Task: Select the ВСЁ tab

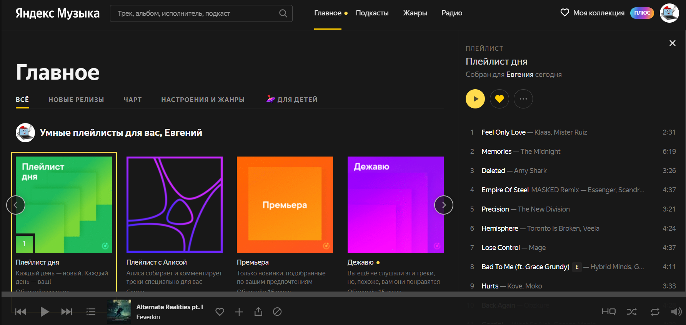Action: coord(22,100)
